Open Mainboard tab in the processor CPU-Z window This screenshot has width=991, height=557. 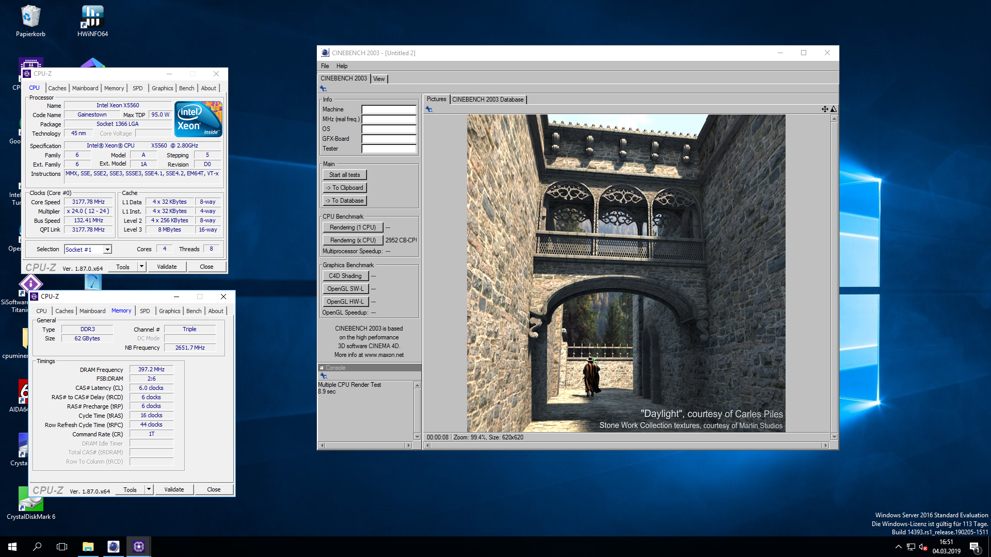[85, 88]
